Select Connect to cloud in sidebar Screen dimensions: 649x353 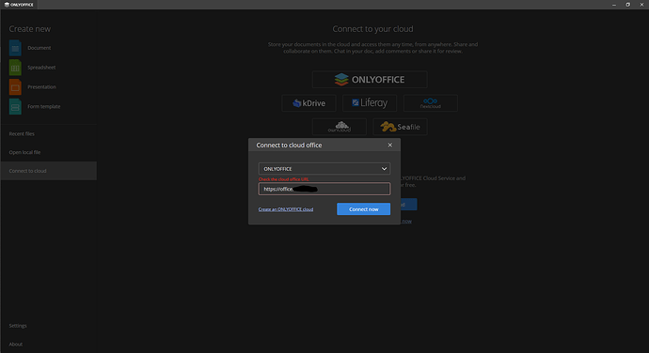click(48, 171)
